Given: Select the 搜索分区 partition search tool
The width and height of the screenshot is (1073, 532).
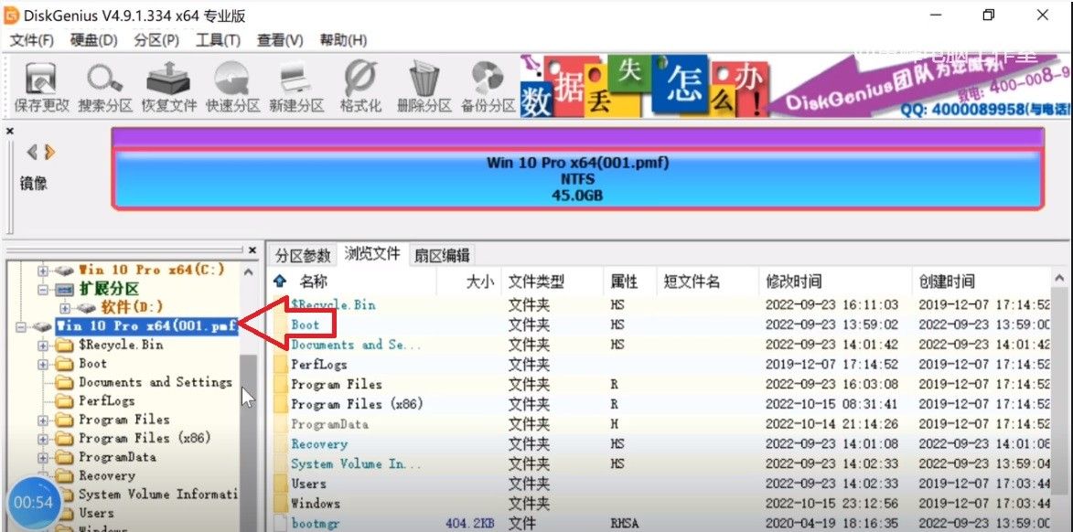Looking at the screenshot, I should click(x=104, y=80).
